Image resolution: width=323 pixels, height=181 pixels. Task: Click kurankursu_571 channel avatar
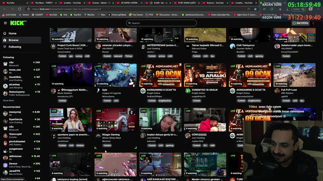(53, 91)
